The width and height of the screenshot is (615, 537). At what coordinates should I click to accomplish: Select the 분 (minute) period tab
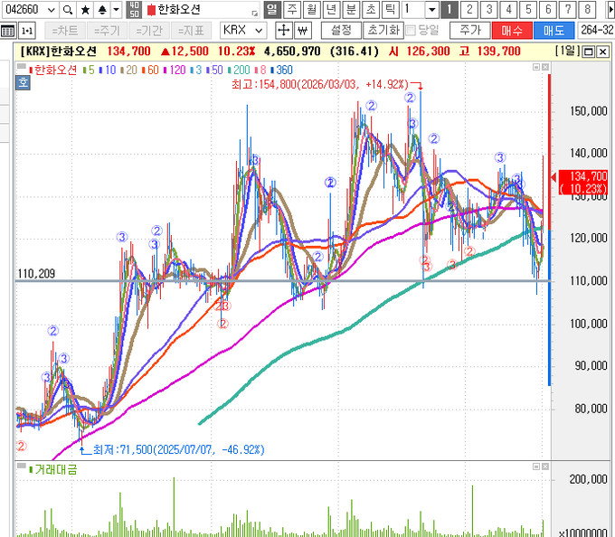351,9
